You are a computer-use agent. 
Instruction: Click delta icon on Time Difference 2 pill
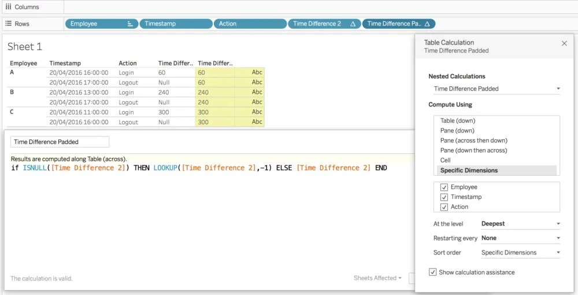pyautogui.click(x=353, y=24)
